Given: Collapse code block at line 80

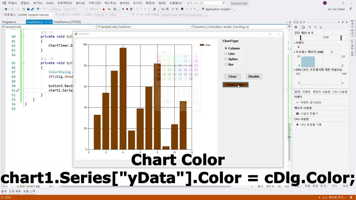Looking at the screenshot, I should tap(23, 36).
